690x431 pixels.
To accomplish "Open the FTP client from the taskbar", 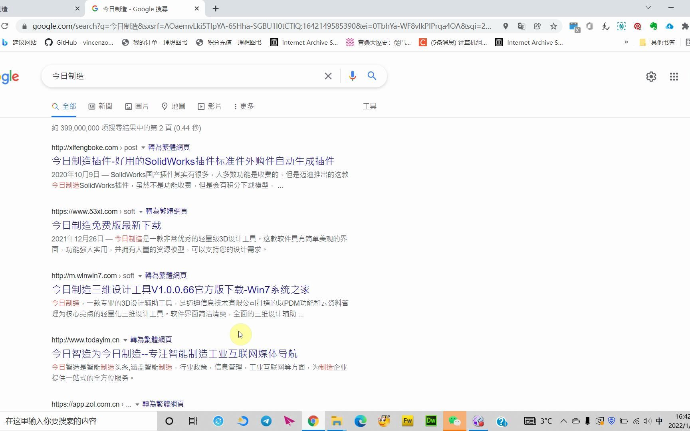I will point(384,421).
